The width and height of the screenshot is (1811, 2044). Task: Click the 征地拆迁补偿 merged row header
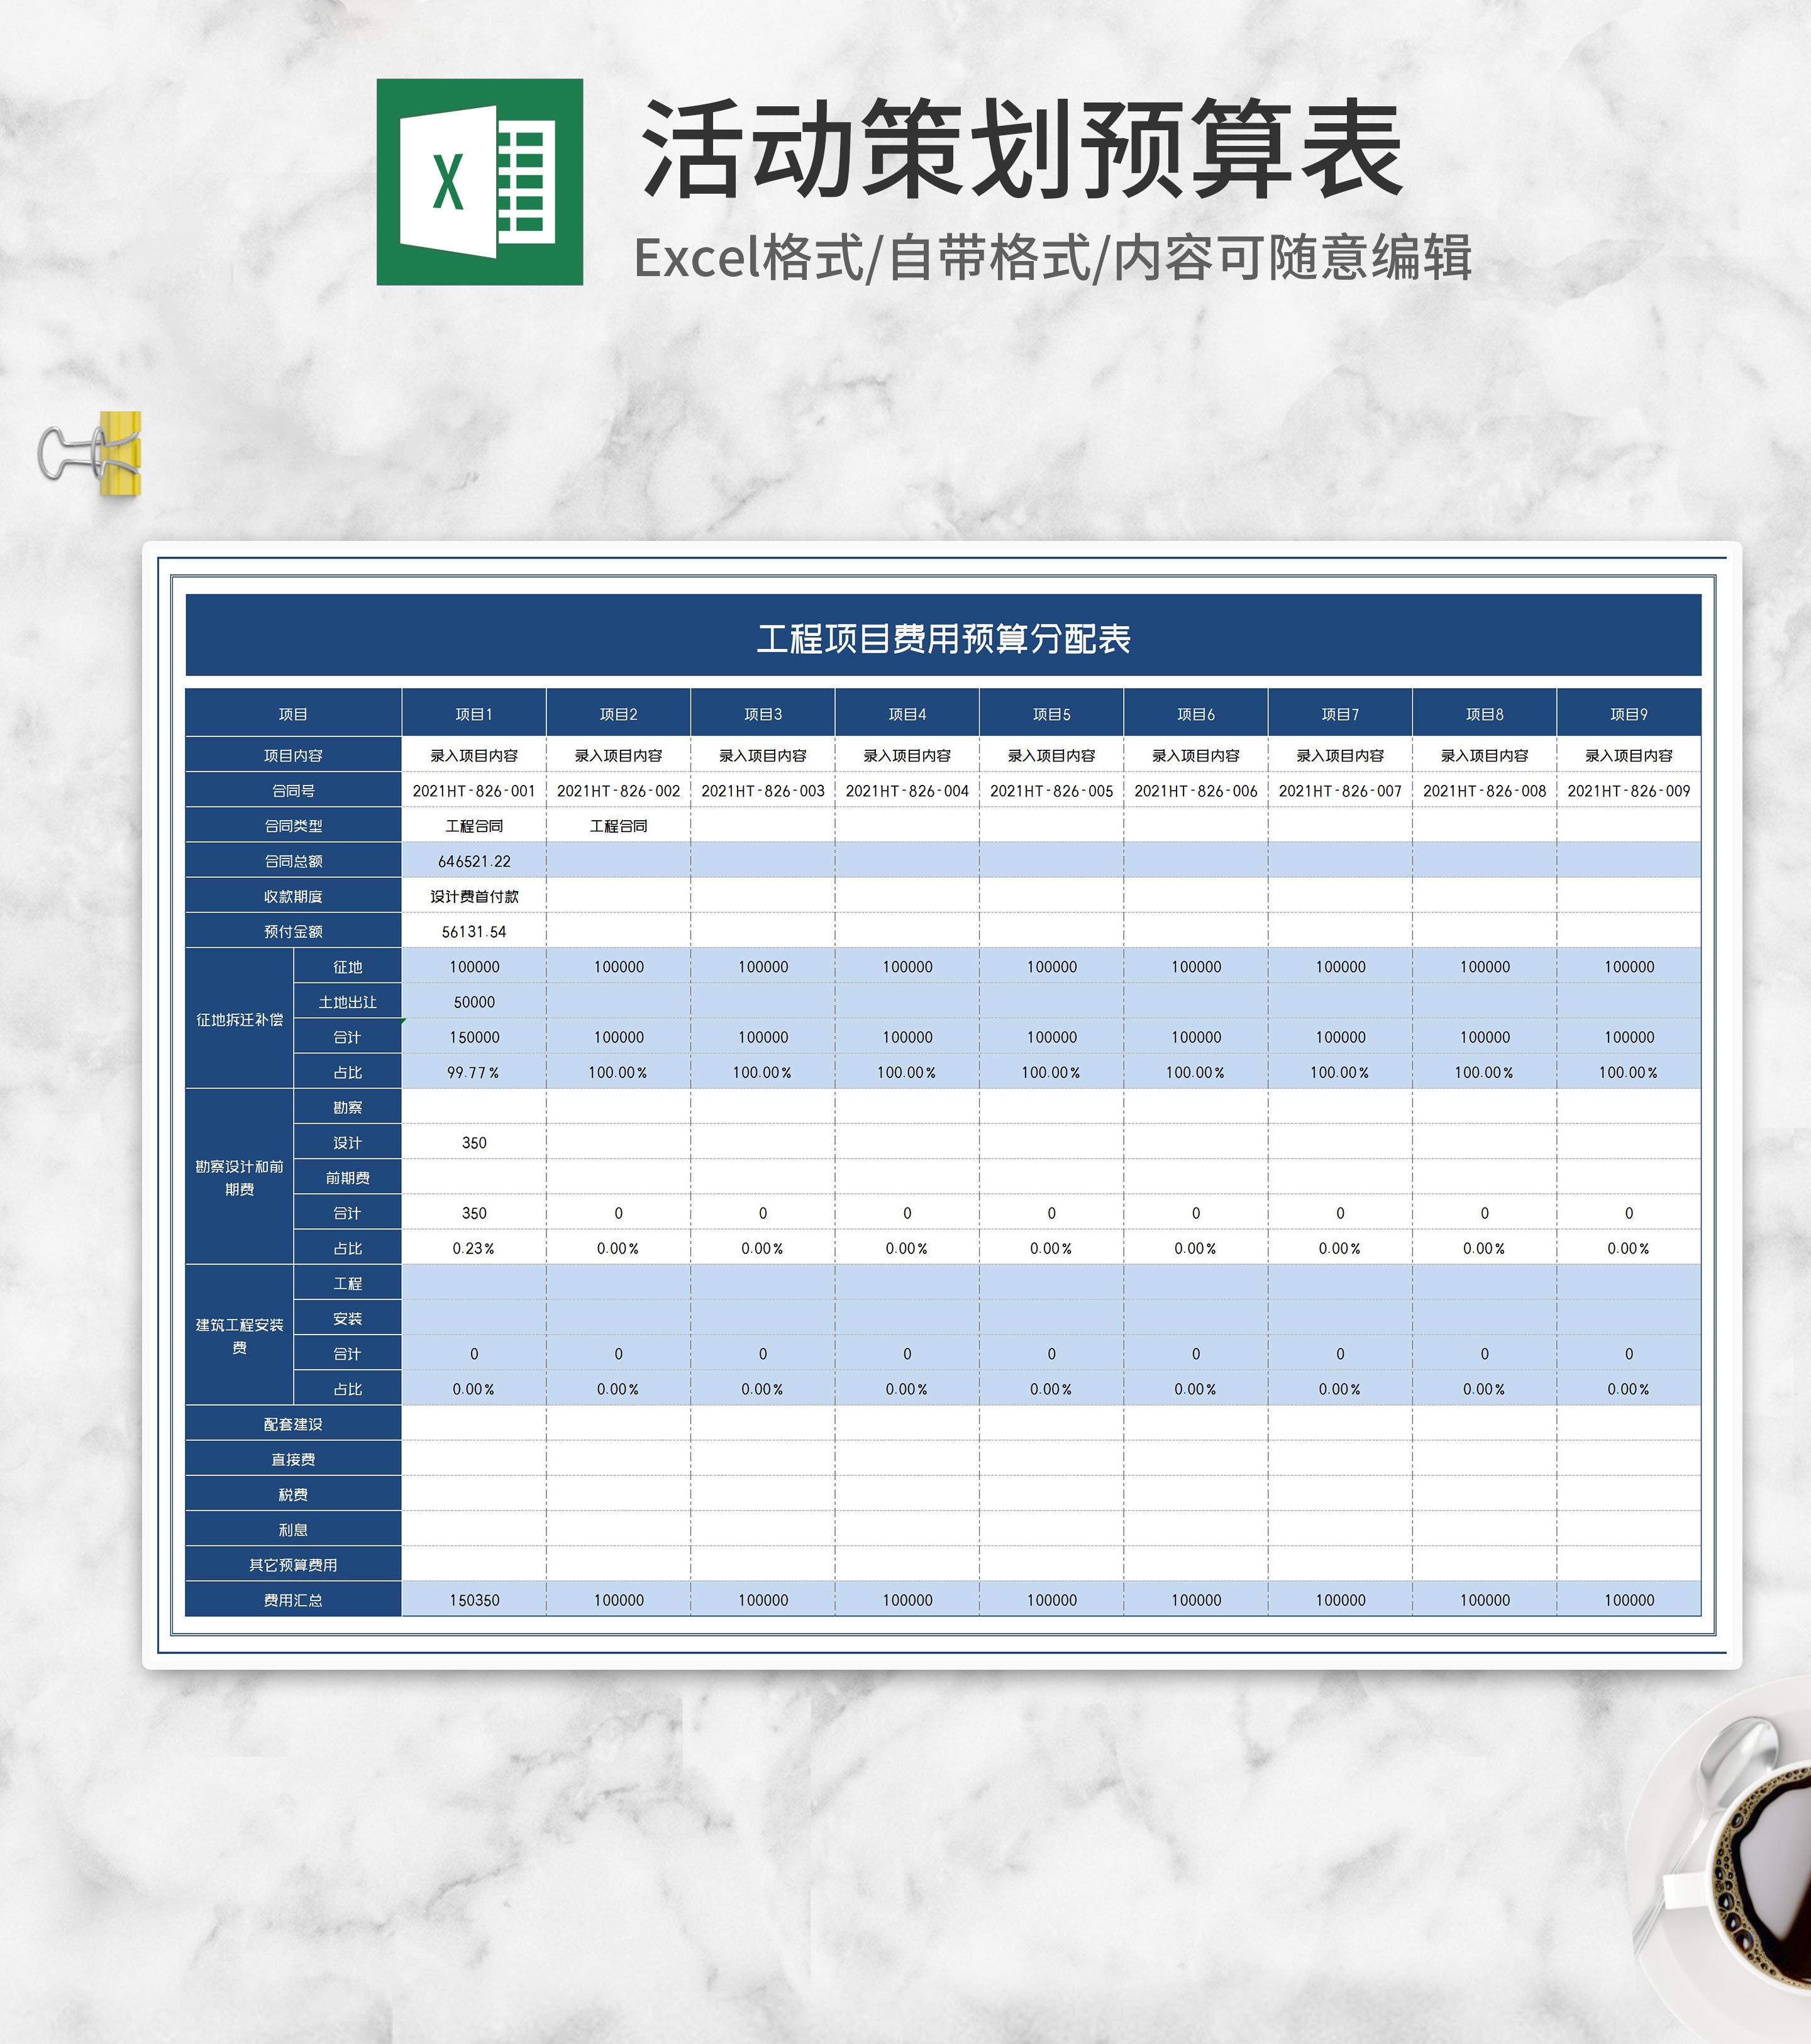click(x=240, y=1019)
